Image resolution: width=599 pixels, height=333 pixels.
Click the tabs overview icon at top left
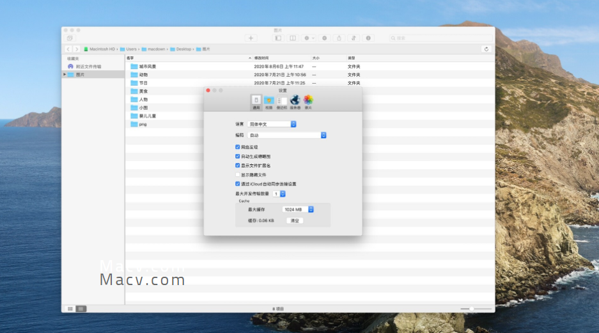[70, 38]
